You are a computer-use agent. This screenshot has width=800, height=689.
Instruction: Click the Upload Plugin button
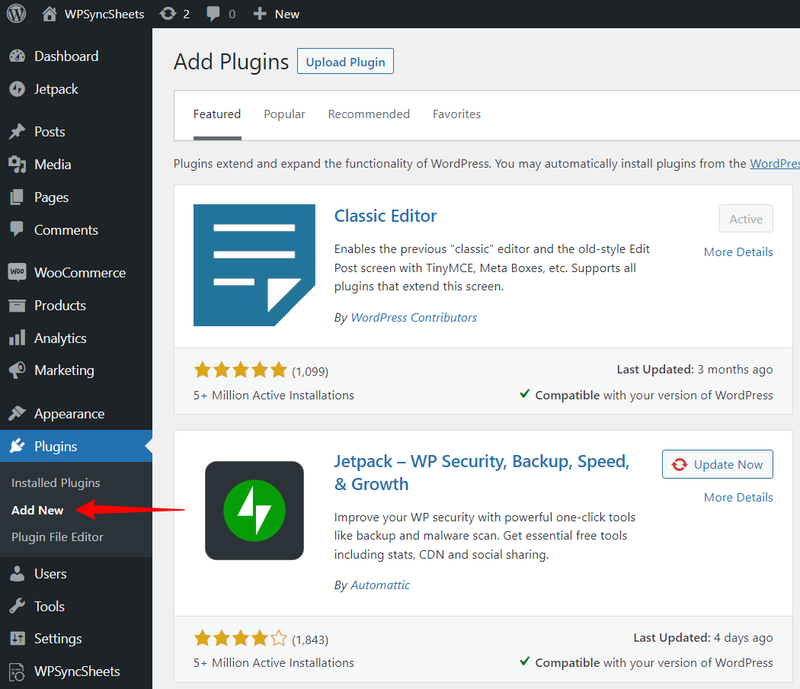click(x=345, y=62)
